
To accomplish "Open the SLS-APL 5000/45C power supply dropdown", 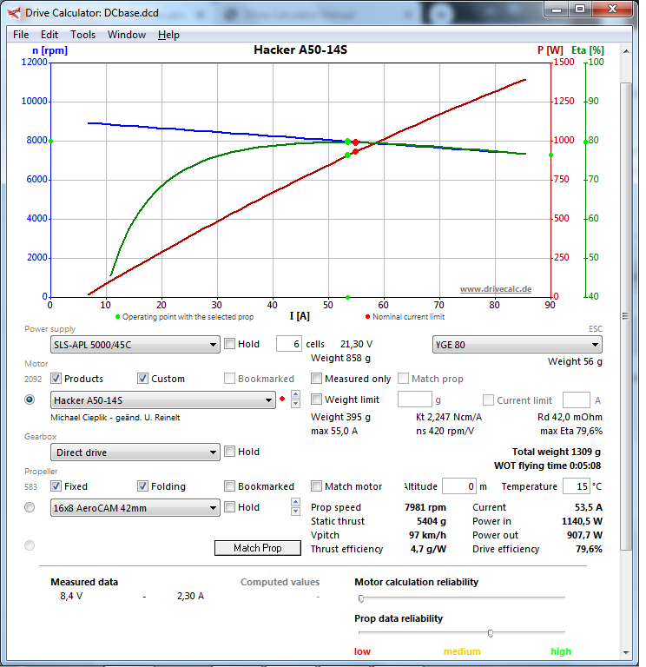I will point(134,344).
